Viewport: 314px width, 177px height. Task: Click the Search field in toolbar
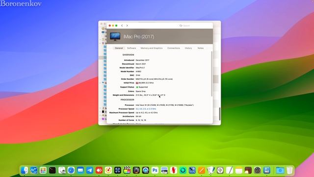coord(194,26)
